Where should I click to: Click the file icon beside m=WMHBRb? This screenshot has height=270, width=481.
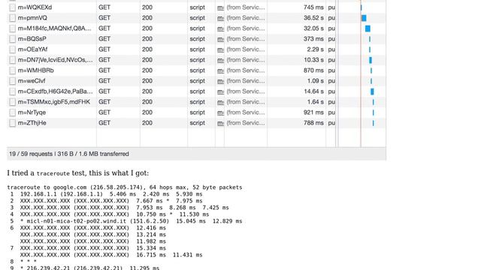point(12,70)
